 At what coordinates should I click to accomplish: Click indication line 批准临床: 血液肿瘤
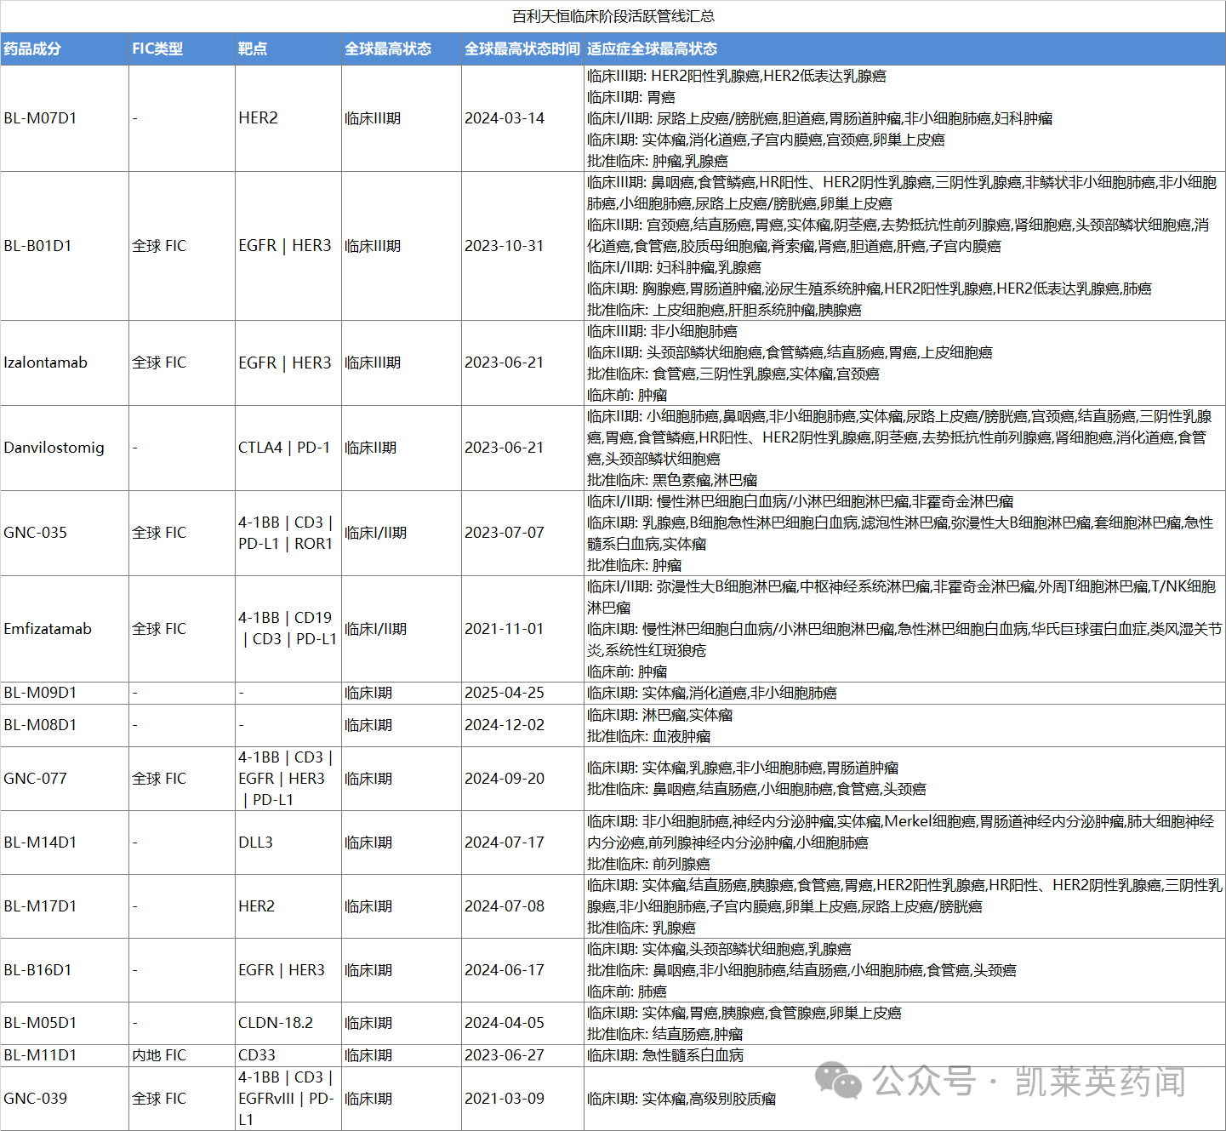pos(649,736)
